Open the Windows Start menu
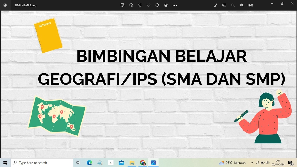 pyautogui.click(x=5, y=163)
